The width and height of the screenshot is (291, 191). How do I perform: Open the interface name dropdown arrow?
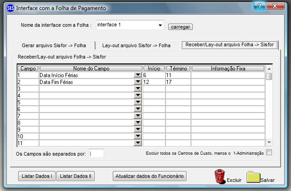(160, 25)
